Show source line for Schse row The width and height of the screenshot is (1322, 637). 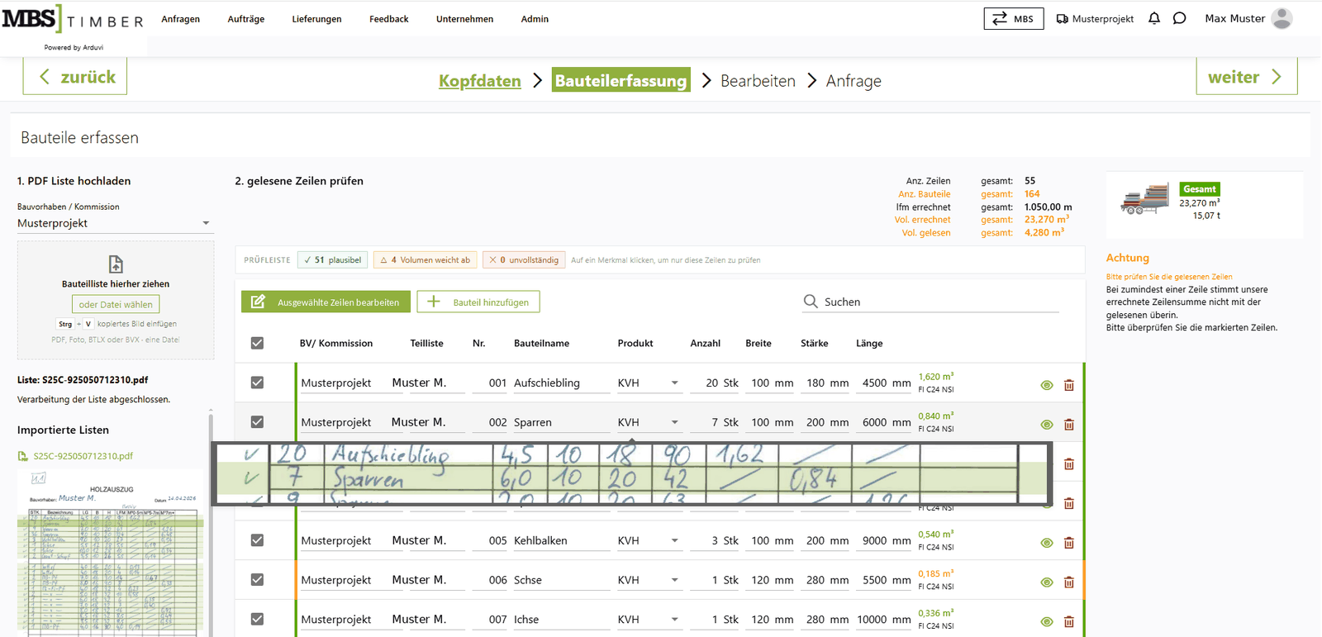pyautogui.click(x=1047, y=582)
